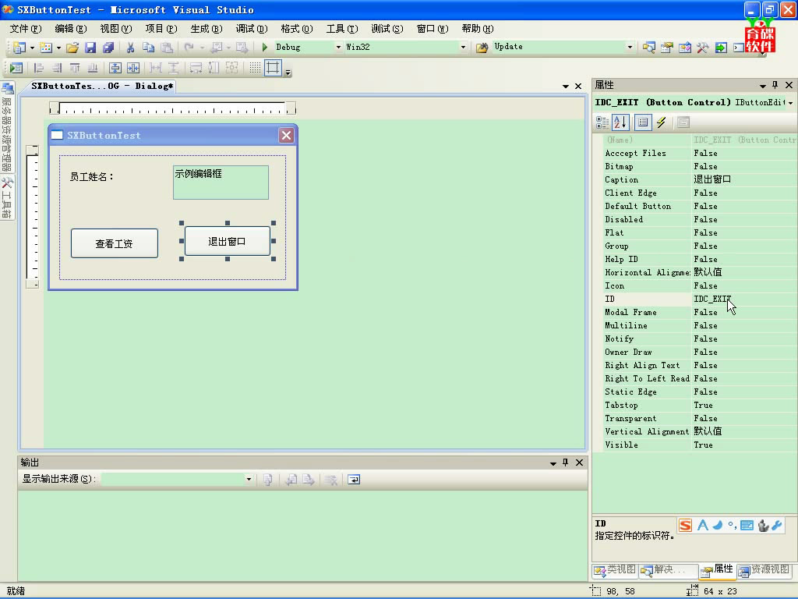Screen dimensions: 798x599
Task: Align Bottoms in dialog editor toolbar
Action: [x=93, y=68]
